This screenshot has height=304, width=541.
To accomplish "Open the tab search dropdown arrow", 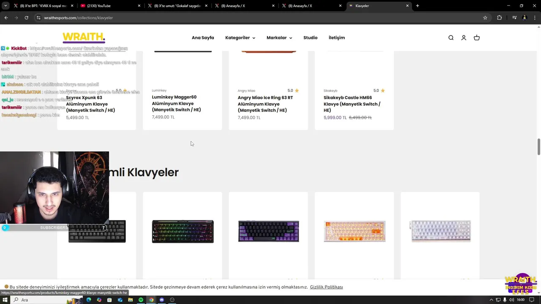I will [x=5, y=6].
